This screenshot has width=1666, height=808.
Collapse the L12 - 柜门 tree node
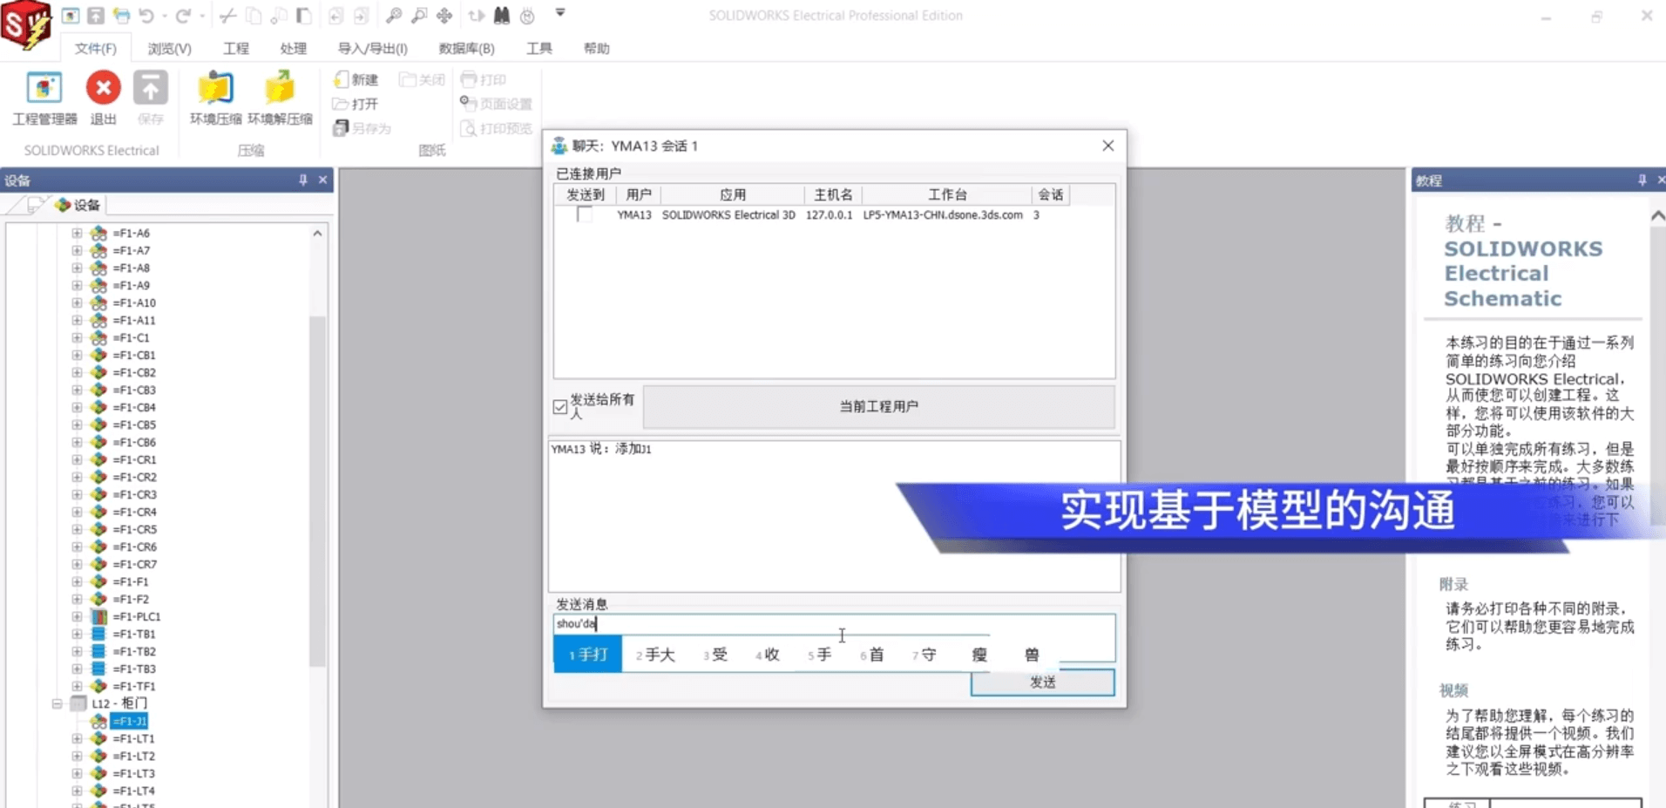(x=57, y=703)
